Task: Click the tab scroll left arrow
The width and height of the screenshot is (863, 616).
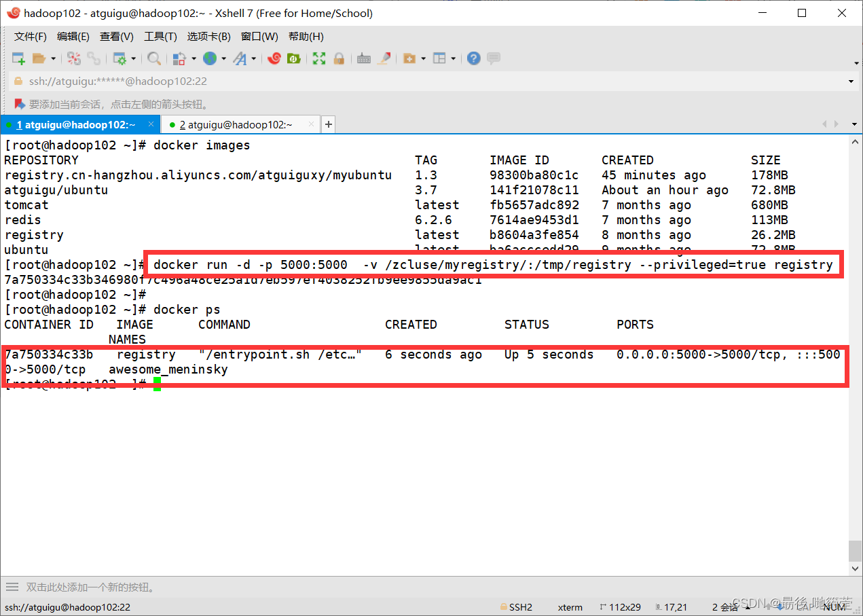Action: click(825, 124)
